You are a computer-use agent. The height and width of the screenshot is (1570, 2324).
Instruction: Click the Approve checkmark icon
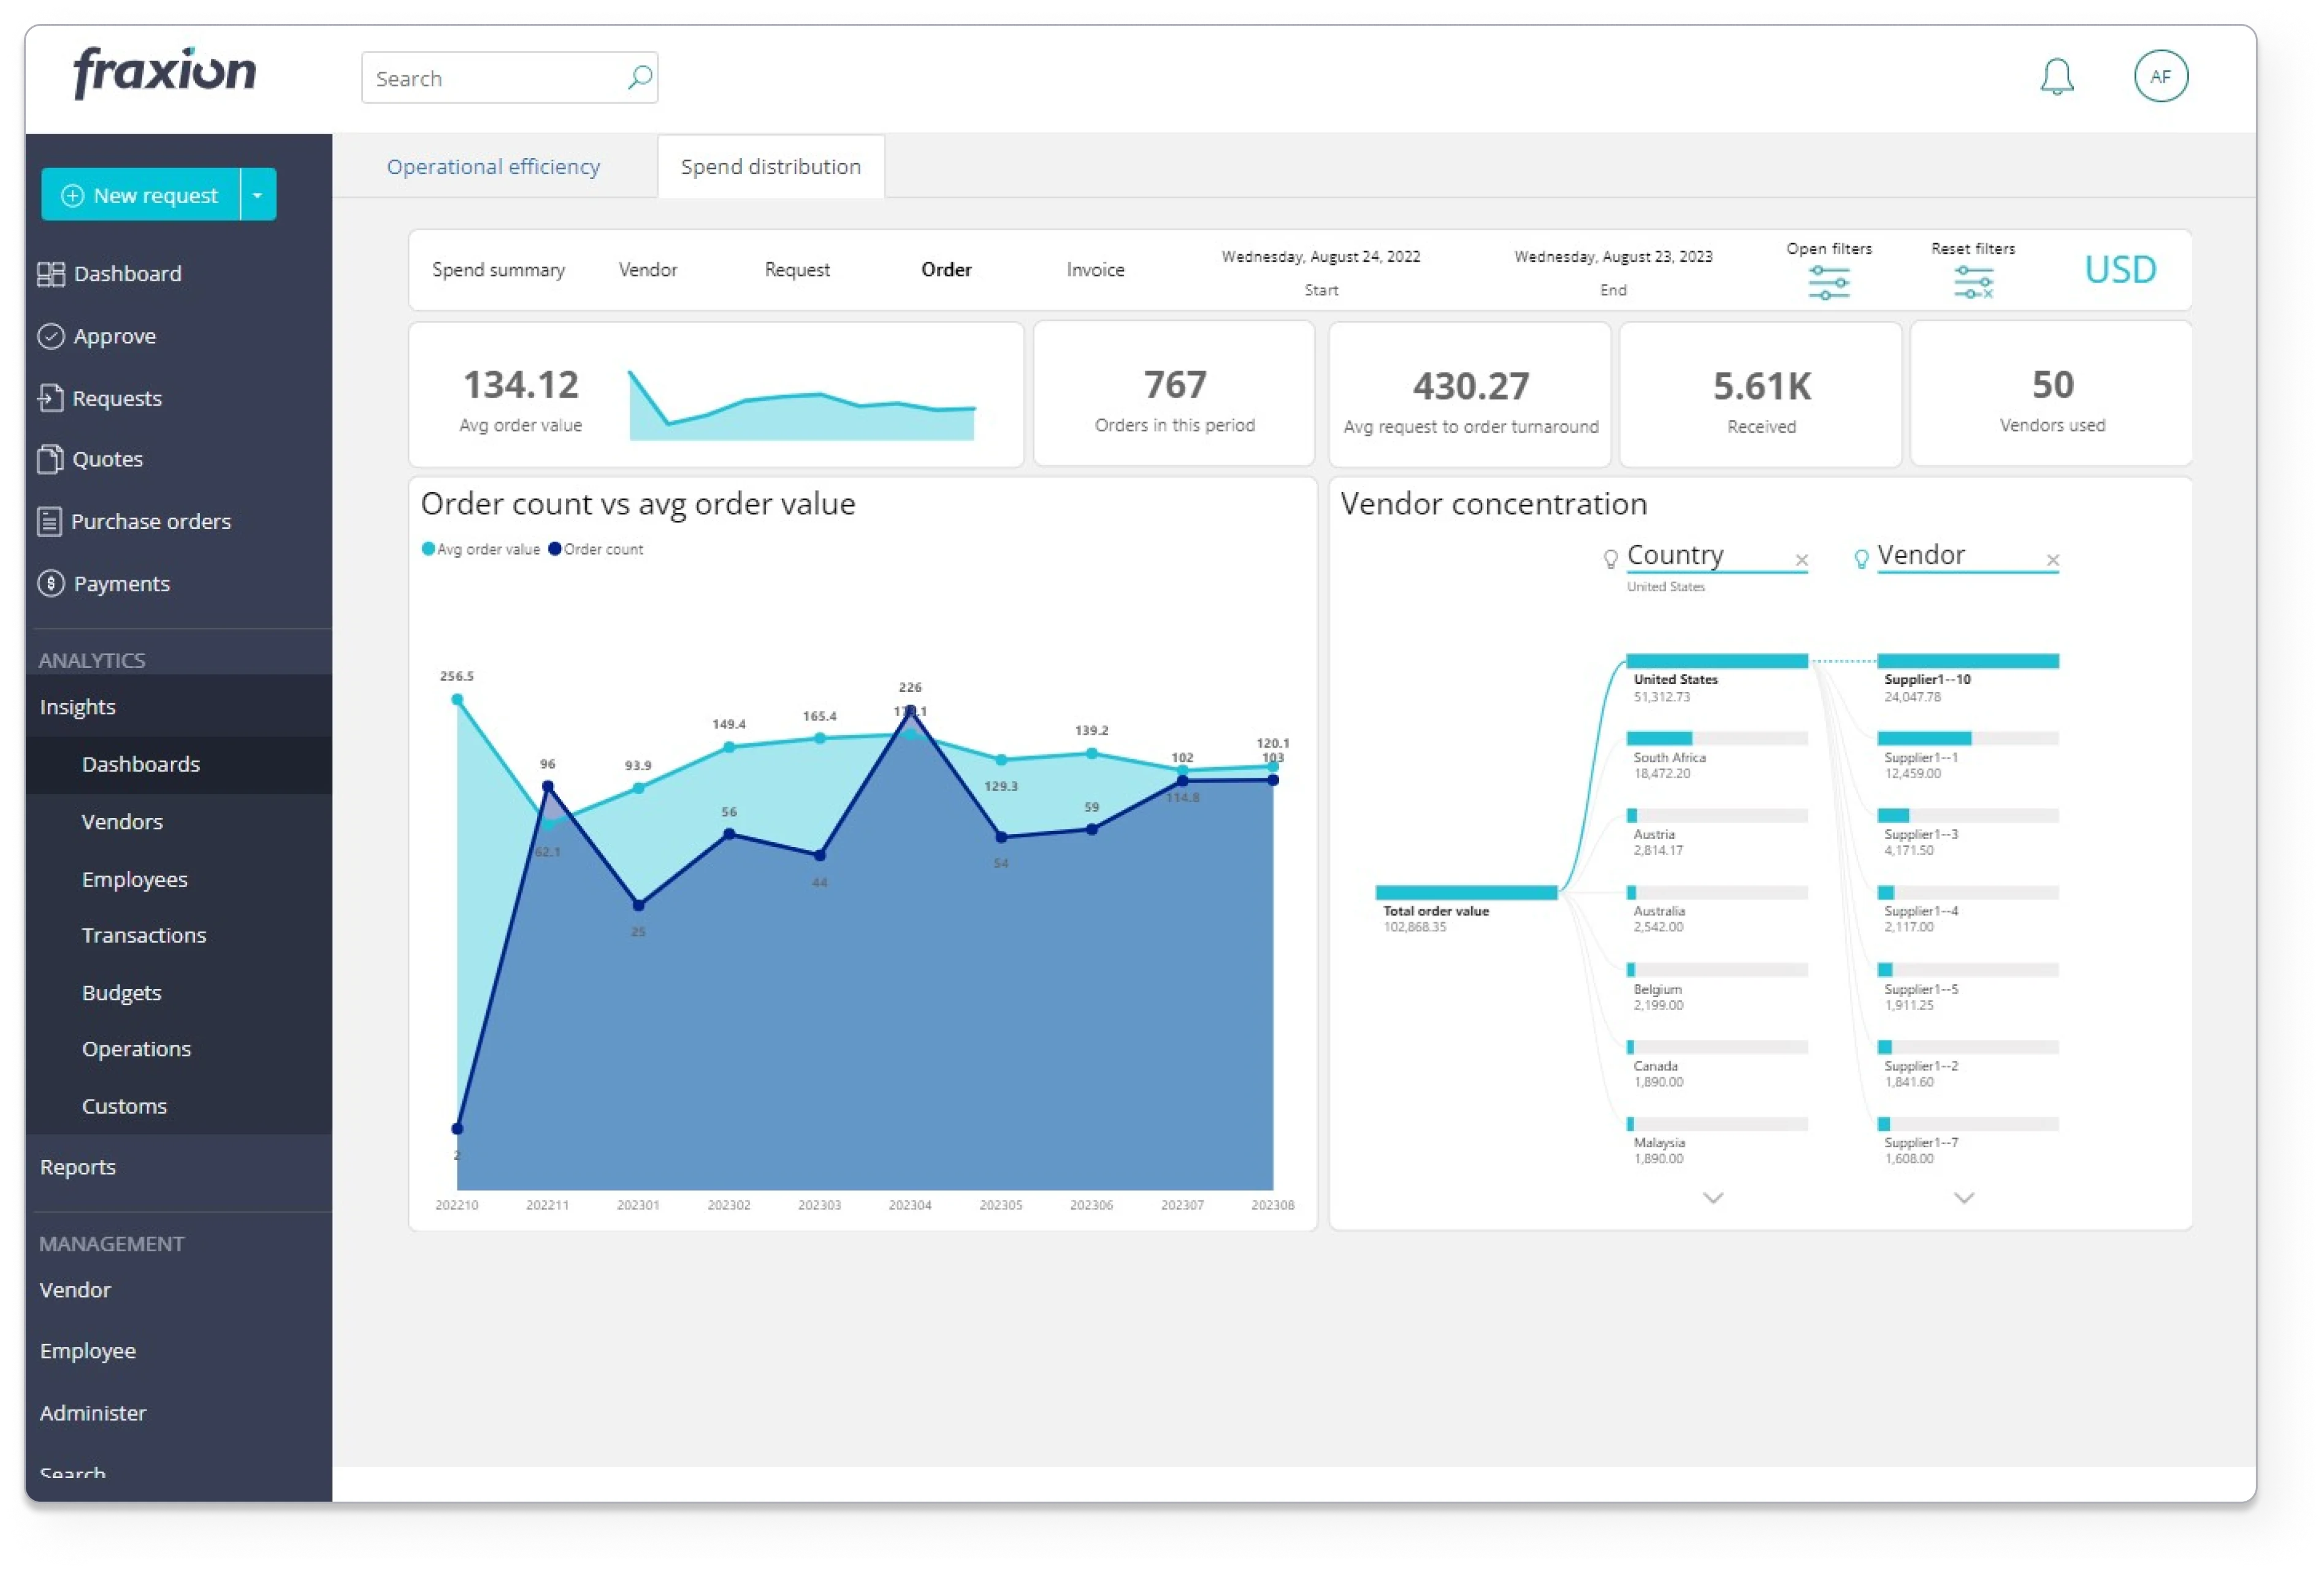tap(51, 336)
